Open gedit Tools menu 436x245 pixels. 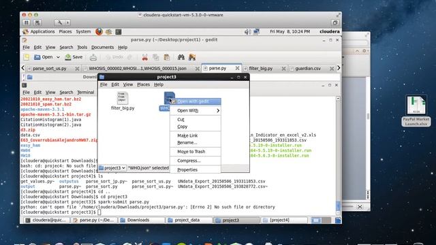pos(82,48)
